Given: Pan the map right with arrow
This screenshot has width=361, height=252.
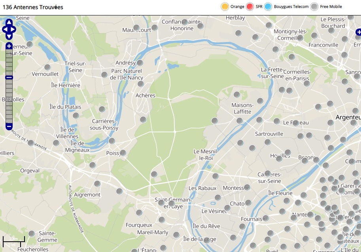Looking at the screenshot, I should click(x=13, y=29).
